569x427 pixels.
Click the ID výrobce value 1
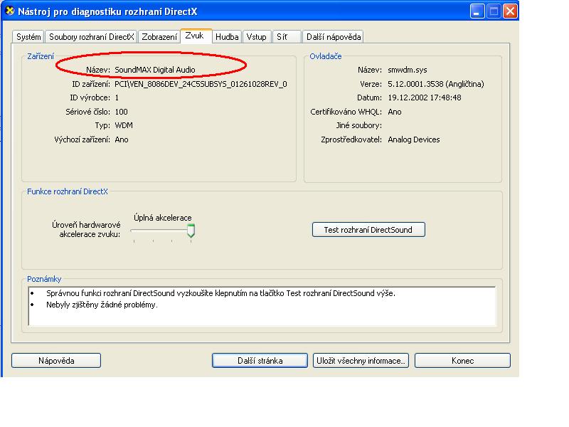[x=117, y=97]
